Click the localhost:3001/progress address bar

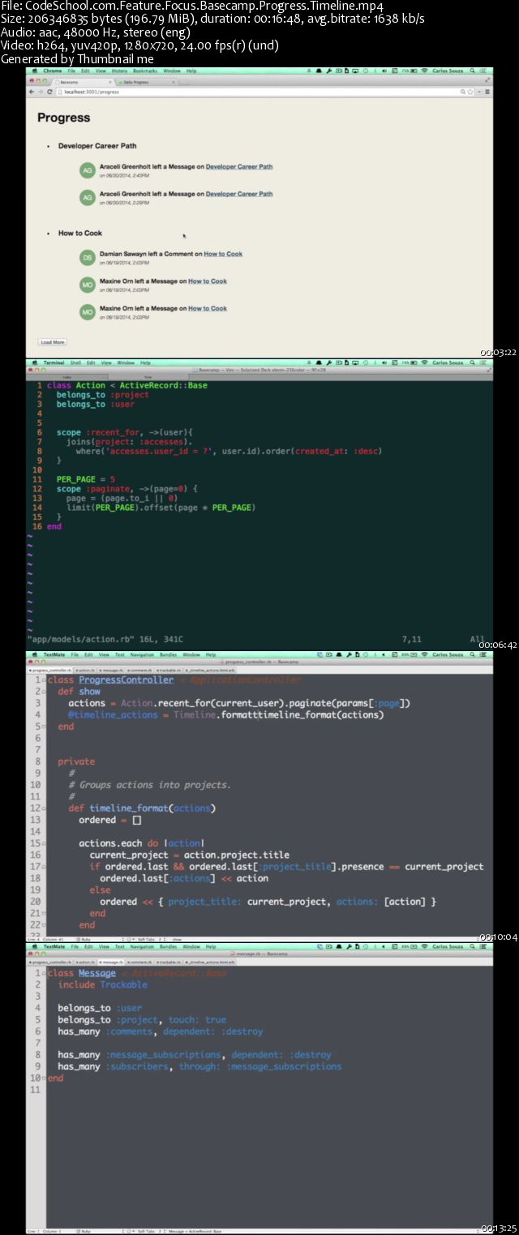pyautogui.click(x=259, y=92)
